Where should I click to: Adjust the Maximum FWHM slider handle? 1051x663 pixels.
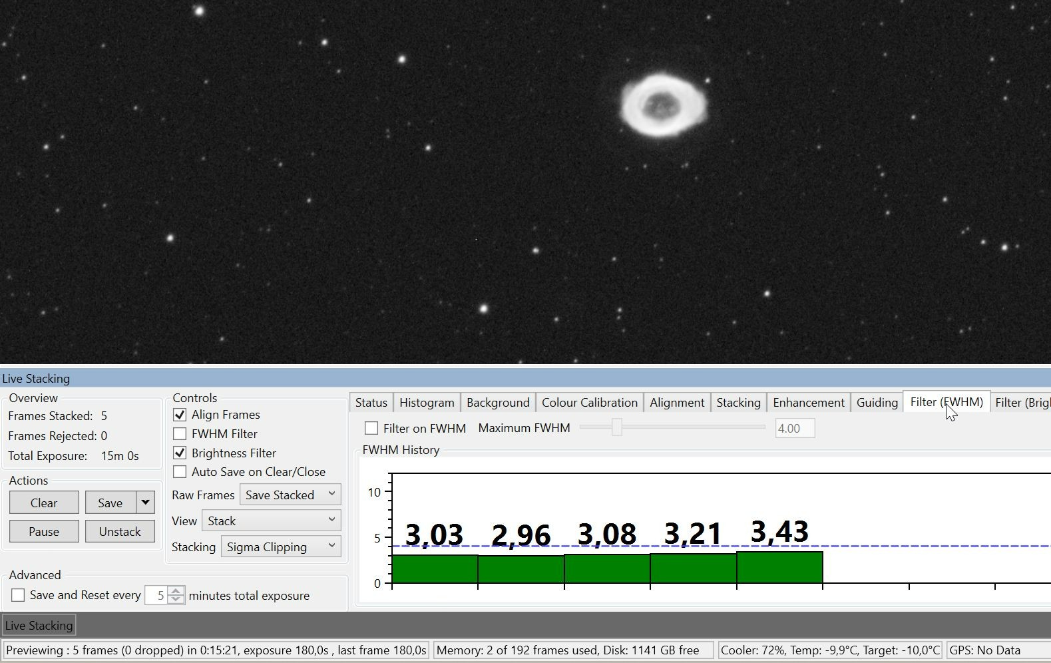(617, 427)
